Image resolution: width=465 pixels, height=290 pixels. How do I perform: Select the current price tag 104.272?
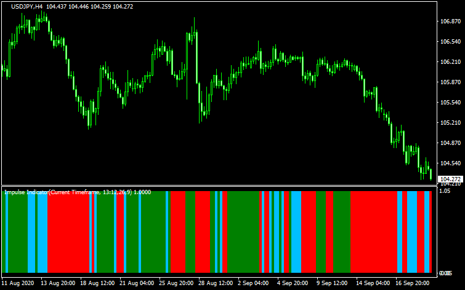(x=450, y=179)
